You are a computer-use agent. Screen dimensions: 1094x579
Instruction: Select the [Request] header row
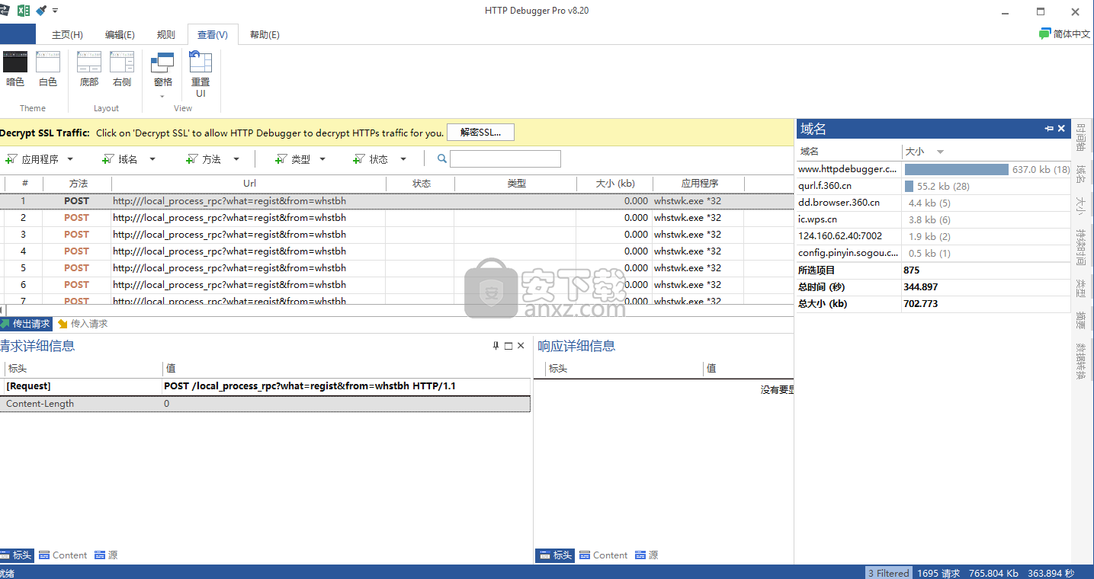[265, 386]
